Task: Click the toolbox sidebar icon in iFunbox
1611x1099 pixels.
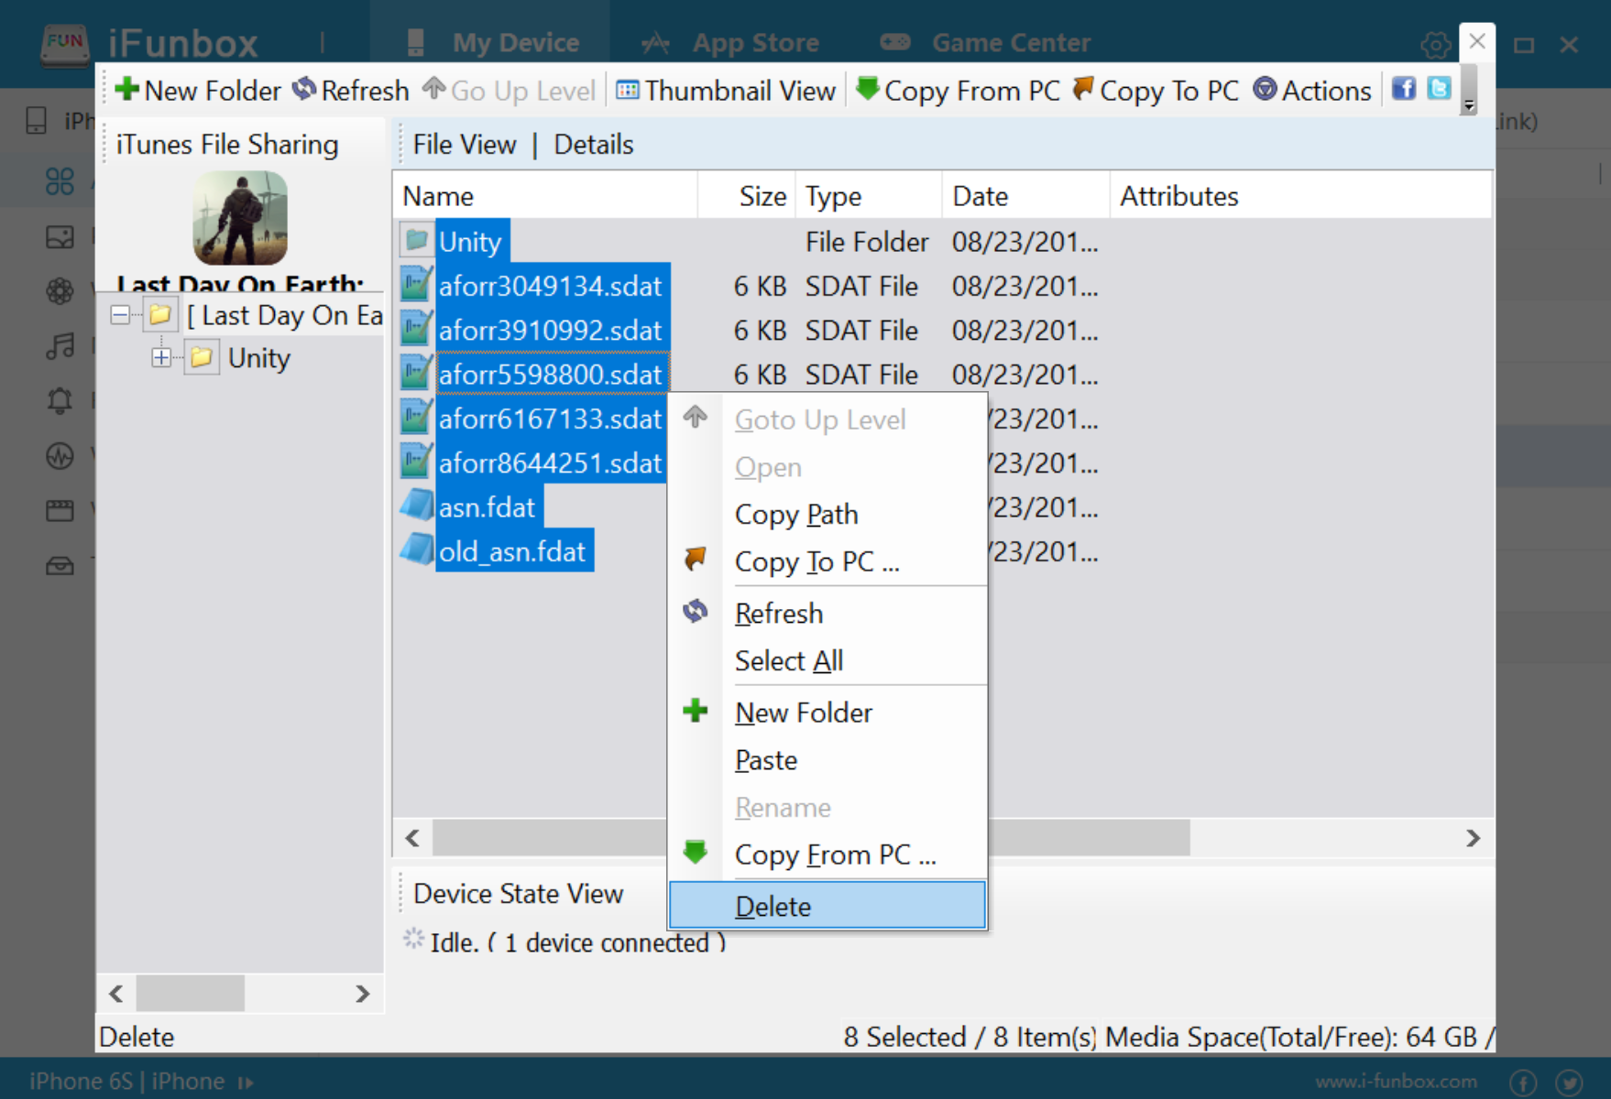Action: click(60, 566)
